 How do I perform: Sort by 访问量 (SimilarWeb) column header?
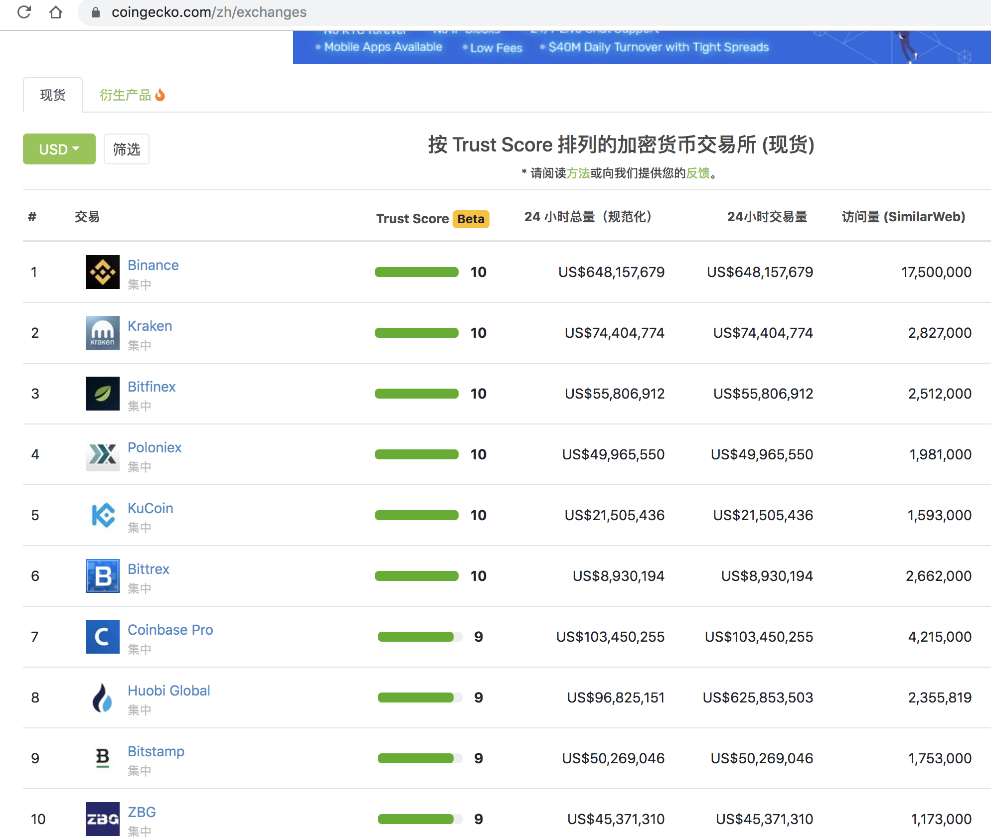point(904,217)
